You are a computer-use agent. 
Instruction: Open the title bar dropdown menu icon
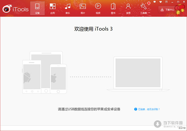click(166, 2)
